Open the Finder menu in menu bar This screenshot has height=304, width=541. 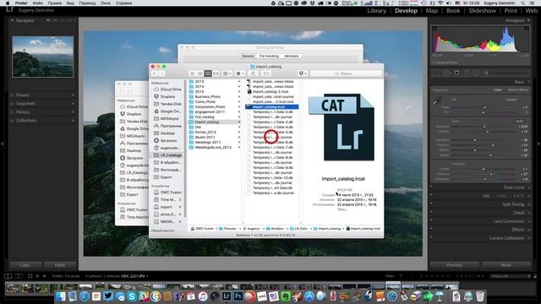click(x=21, y=3)
